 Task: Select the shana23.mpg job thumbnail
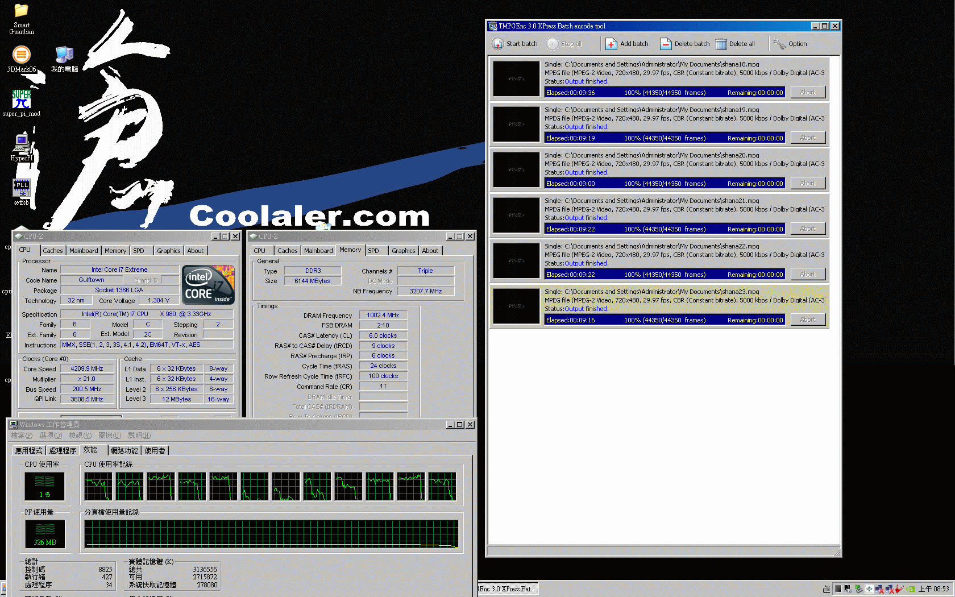click(516, 306)
